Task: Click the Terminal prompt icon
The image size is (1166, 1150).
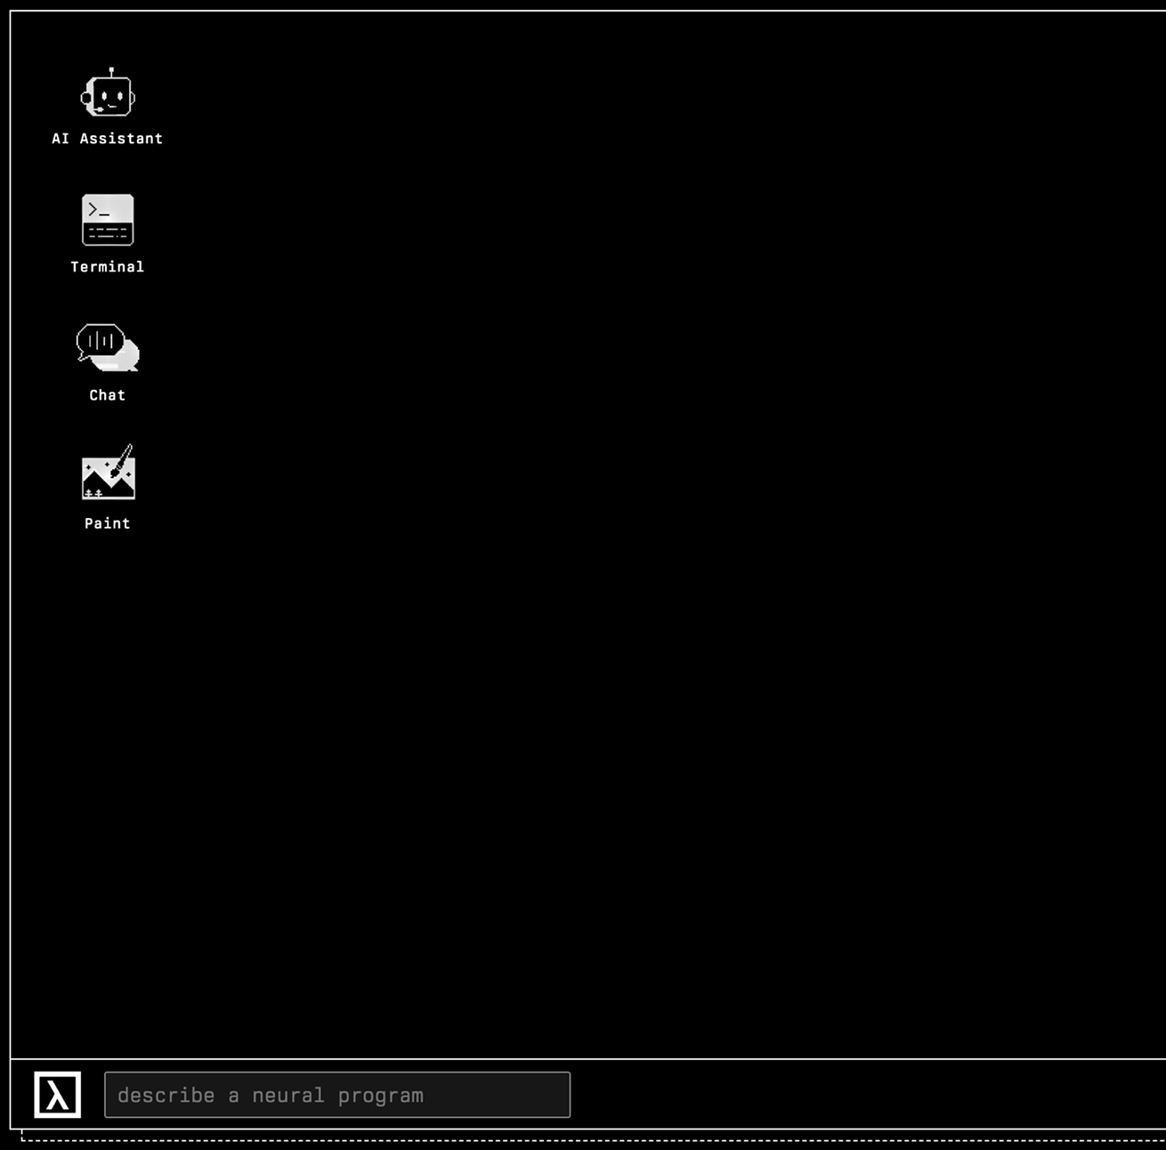Action: (x=107, y=219)
